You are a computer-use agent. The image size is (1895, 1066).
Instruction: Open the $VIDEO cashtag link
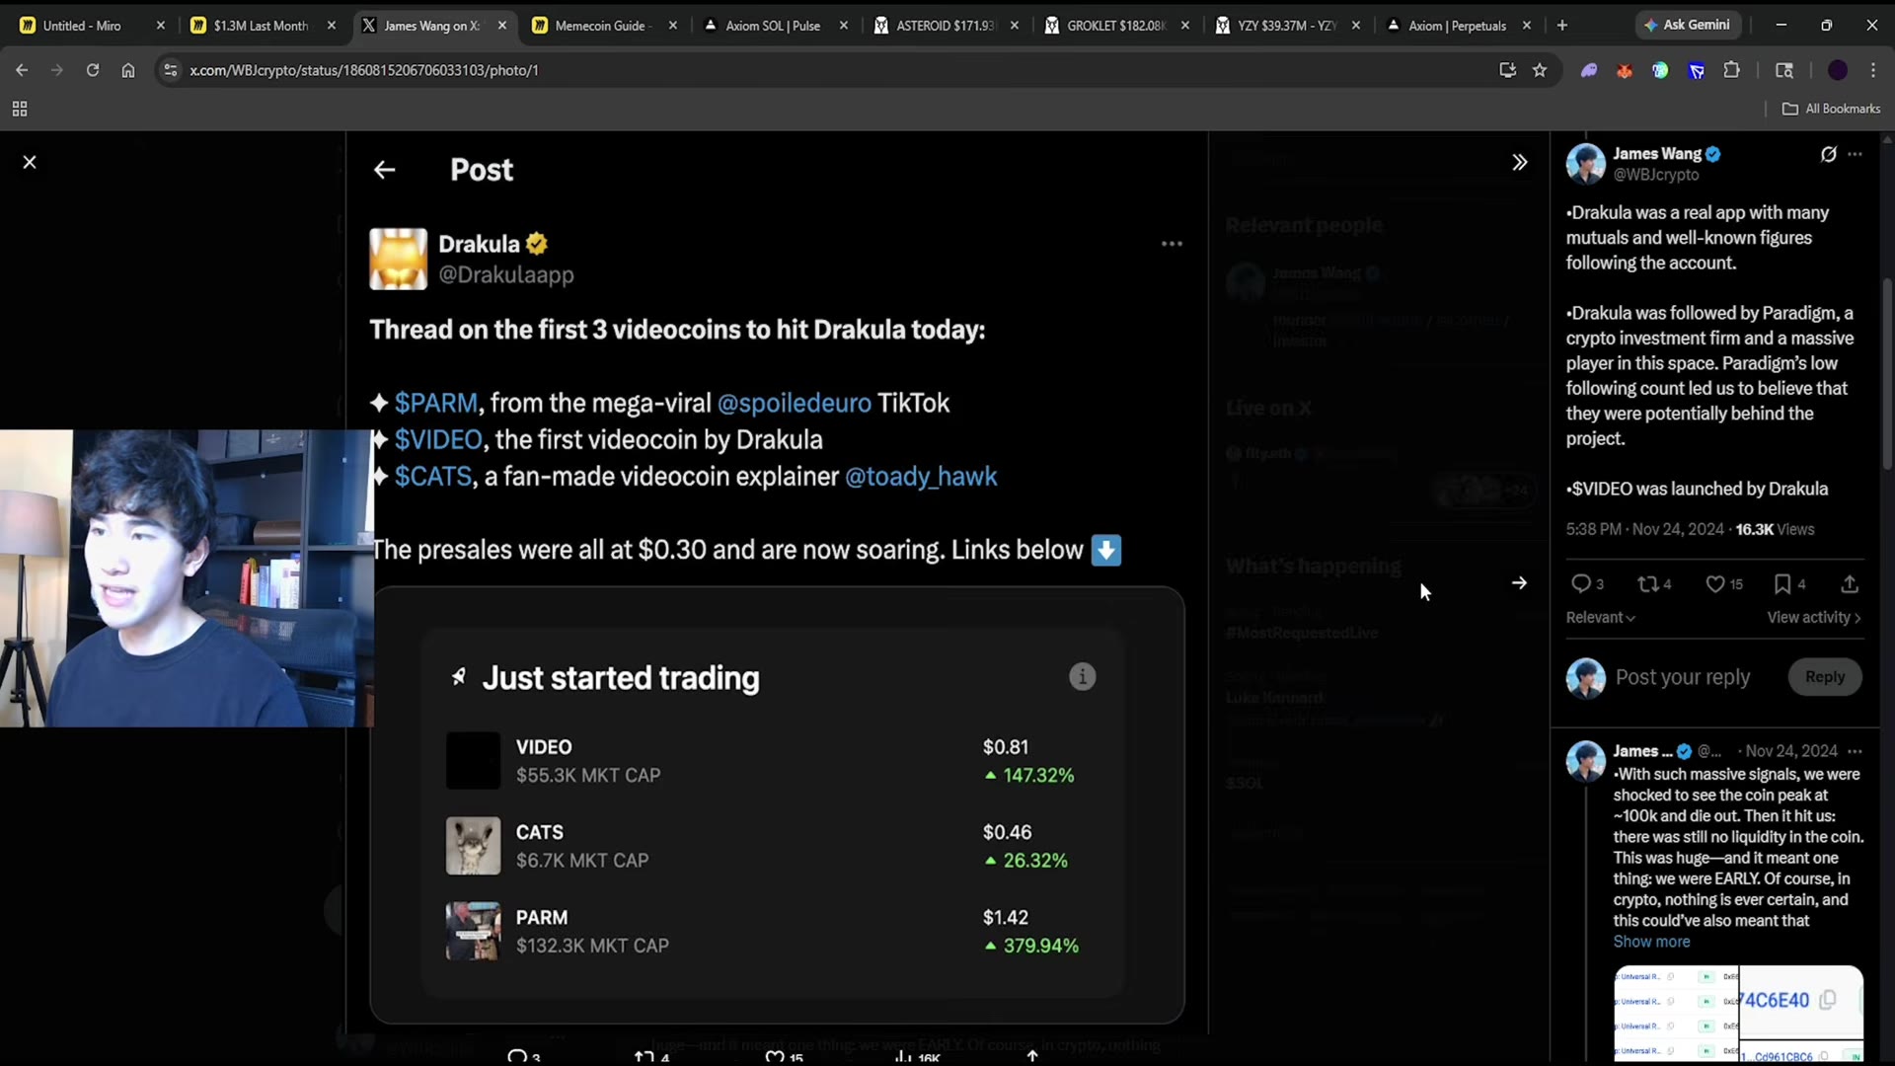coord(438,439)
